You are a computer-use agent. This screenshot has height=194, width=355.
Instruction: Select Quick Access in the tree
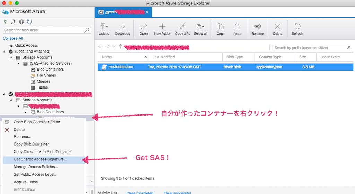(26, 45)
